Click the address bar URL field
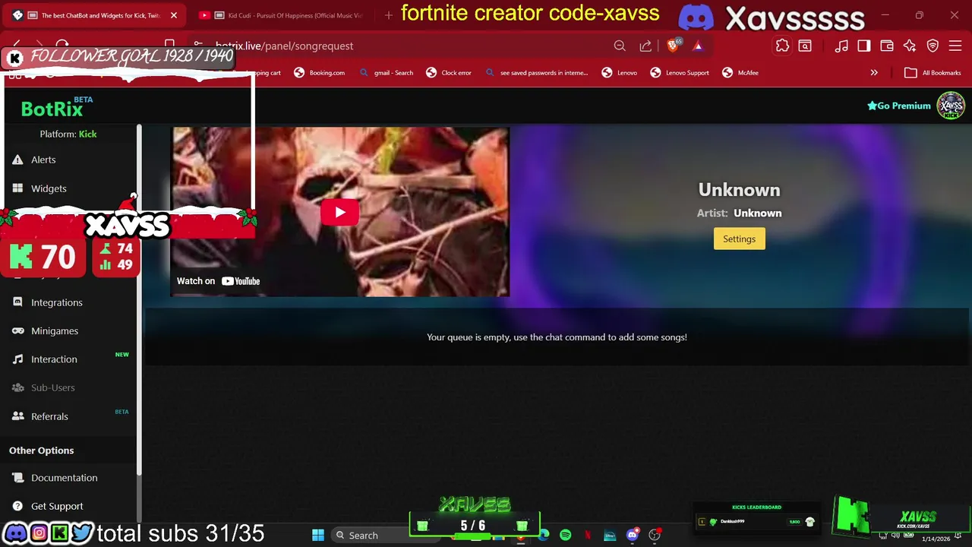 point(395,46)
